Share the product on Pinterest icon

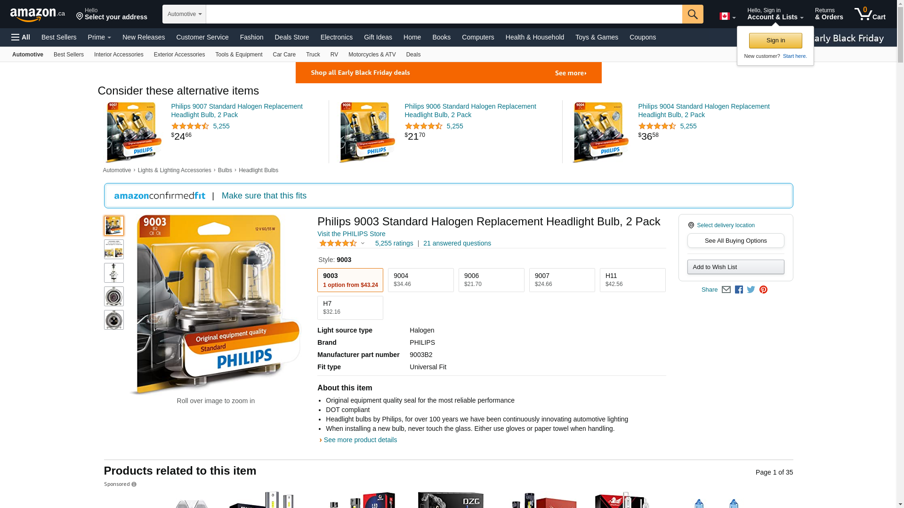coord(763,290)
